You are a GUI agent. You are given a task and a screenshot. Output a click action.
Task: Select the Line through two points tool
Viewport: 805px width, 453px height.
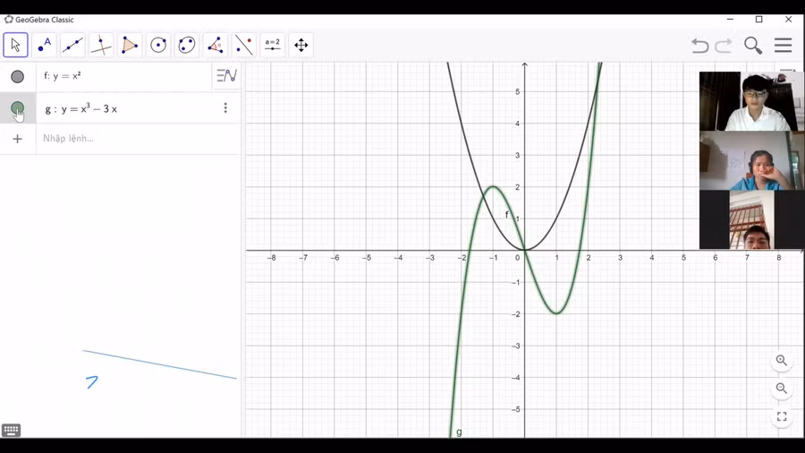[72, 45]
